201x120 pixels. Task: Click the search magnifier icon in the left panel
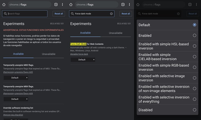[5, 14]
